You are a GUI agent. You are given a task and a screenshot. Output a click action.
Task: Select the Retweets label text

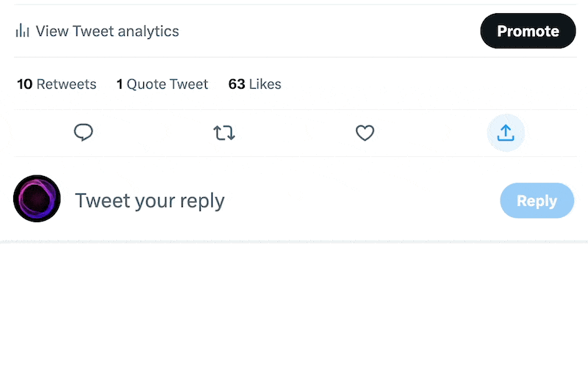(x=67, y=84)
